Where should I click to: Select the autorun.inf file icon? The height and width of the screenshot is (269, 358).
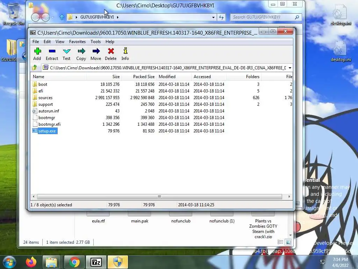click(x=35, y=111)
